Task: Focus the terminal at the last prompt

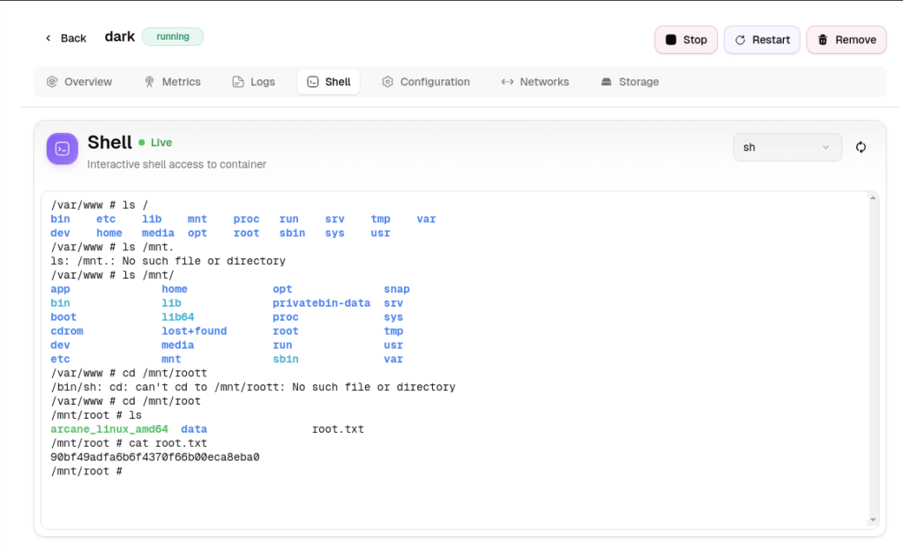Action: pyautogui.click(x=86, y=472)
